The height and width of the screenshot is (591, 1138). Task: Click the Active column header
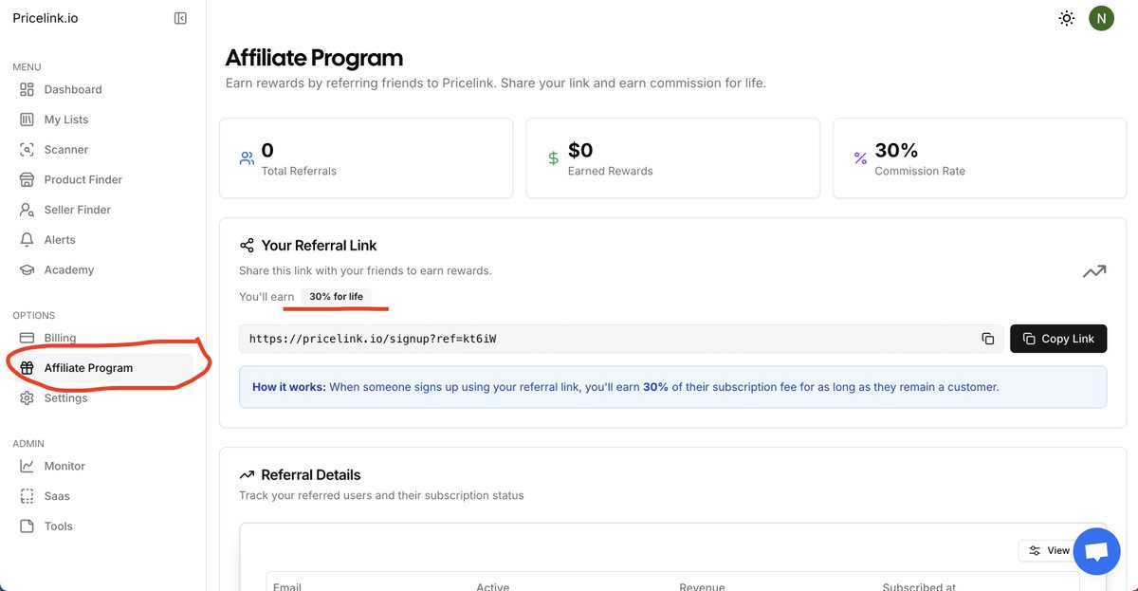tap(493, 586)
